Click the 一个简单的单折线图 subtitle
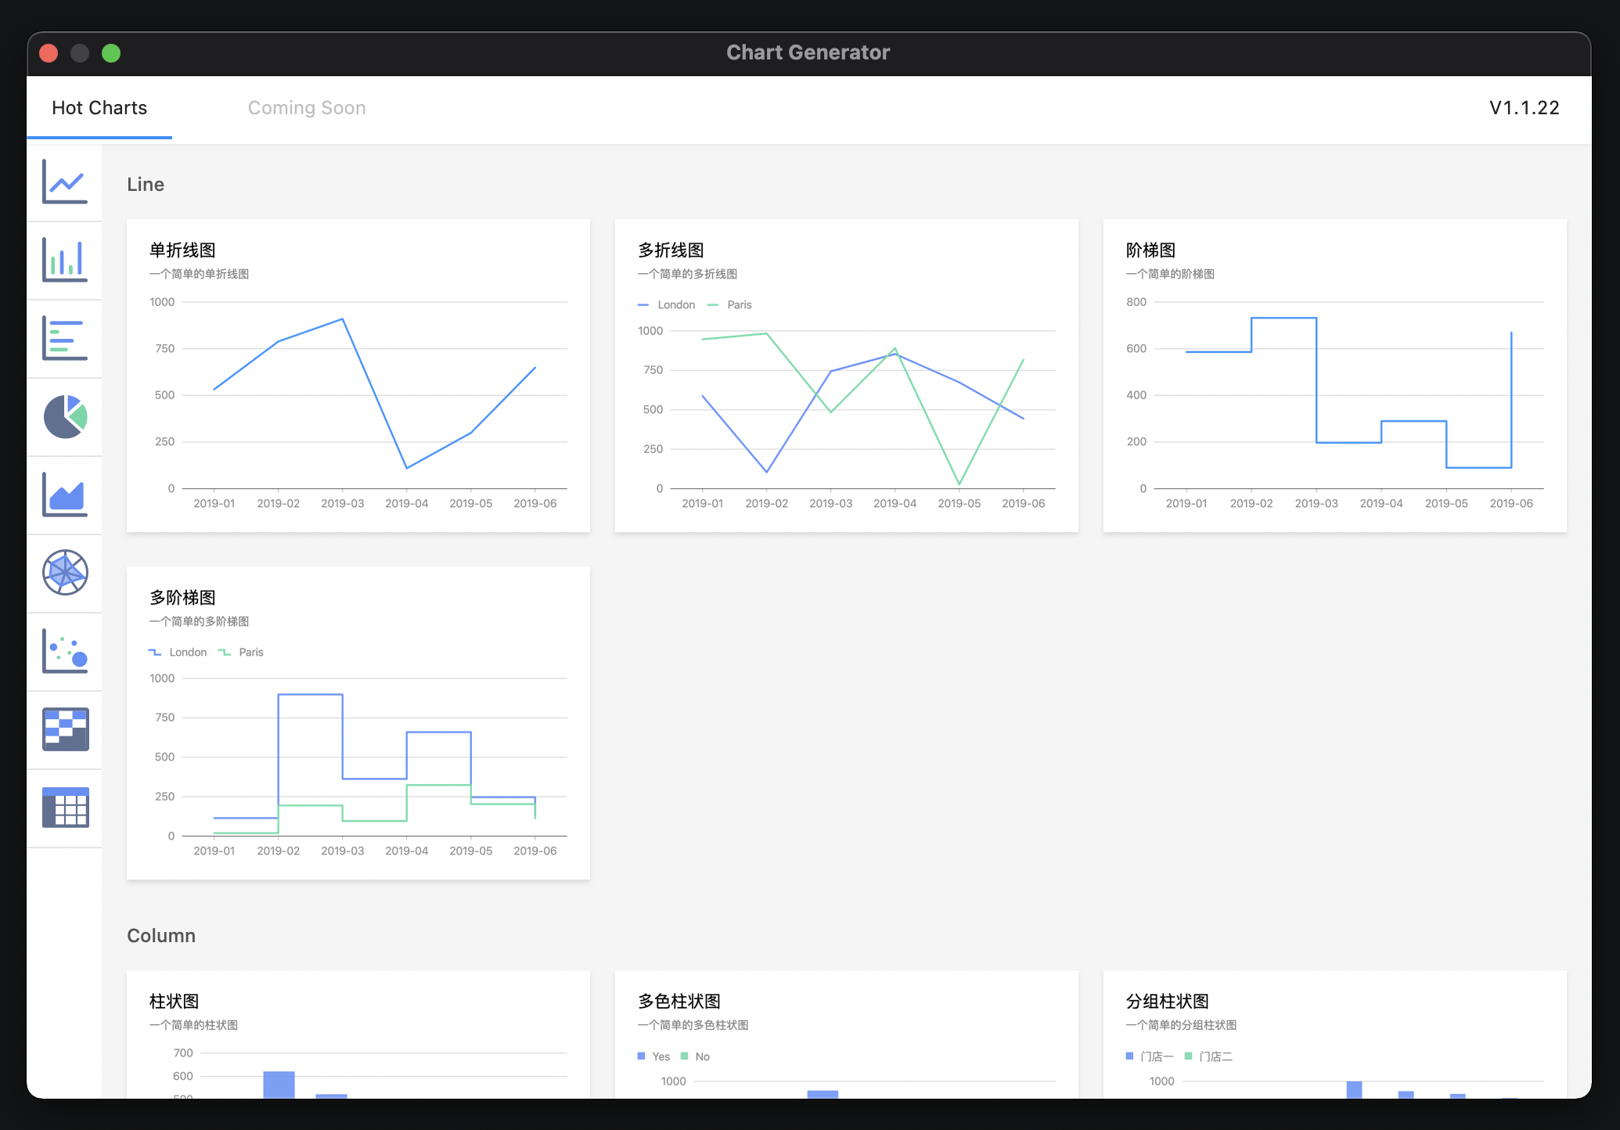 [200, 274]
